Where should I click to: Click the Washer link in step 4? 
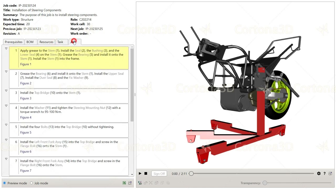tap(40, 108)
